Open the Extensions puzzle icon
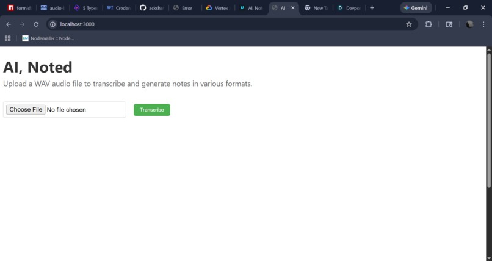492x261 pixels. click(x=429, y=24)
